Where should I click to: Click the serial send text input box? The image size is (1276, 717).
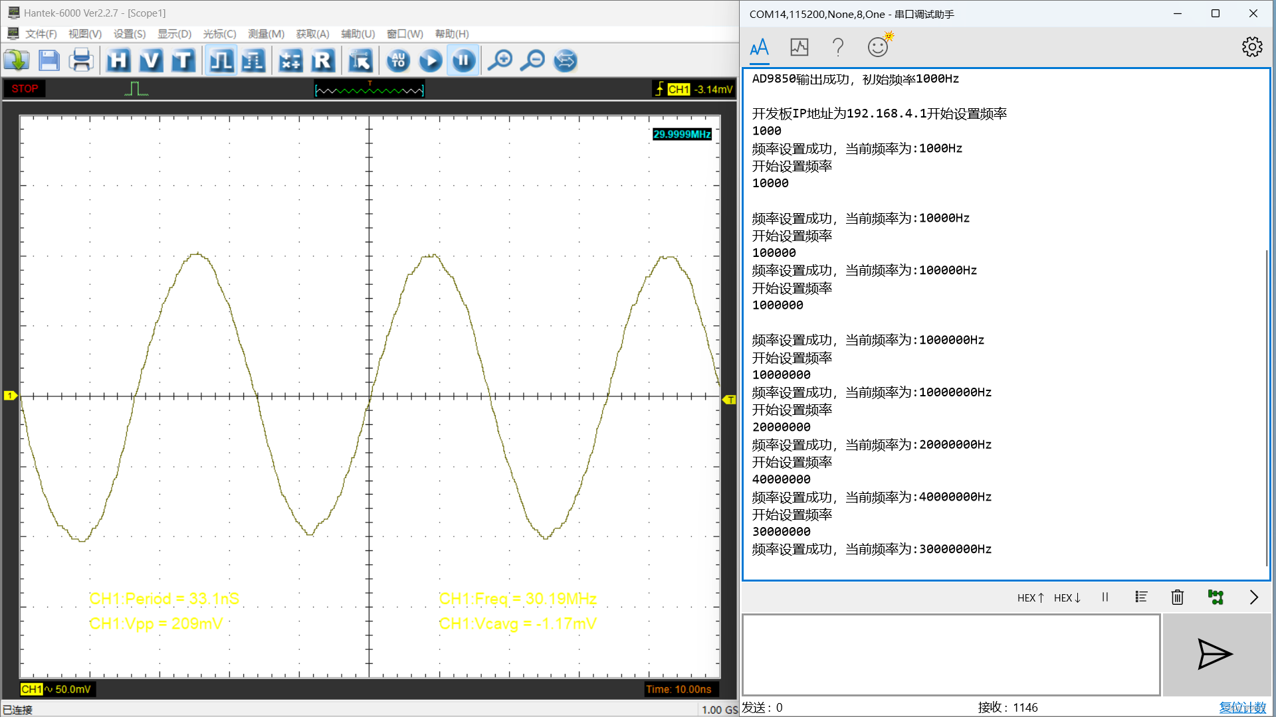pos(950,655)
